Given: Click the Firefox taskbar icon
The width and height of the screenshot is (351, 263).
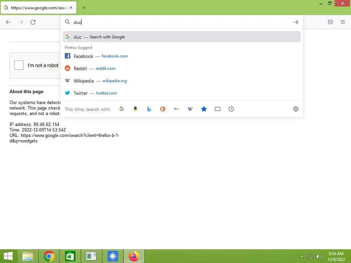Looking at the screenshot, I should coord(134,256).
